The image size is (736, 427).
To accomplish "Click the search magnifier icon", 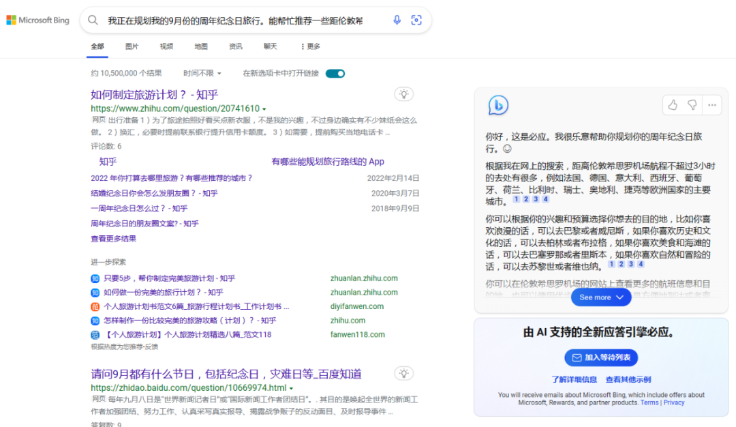I will tap(93, 20).
